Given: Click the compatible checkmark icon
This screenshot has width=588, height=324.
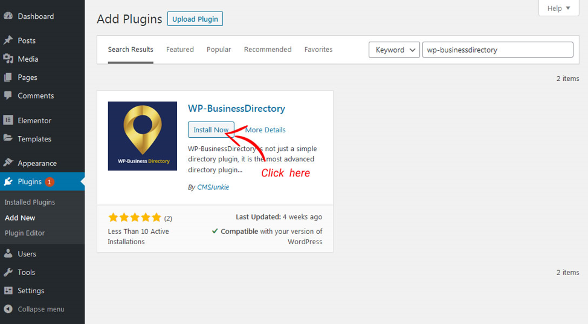Looking at the screenshot, I should pyautogui.click(x=215, y=231).
